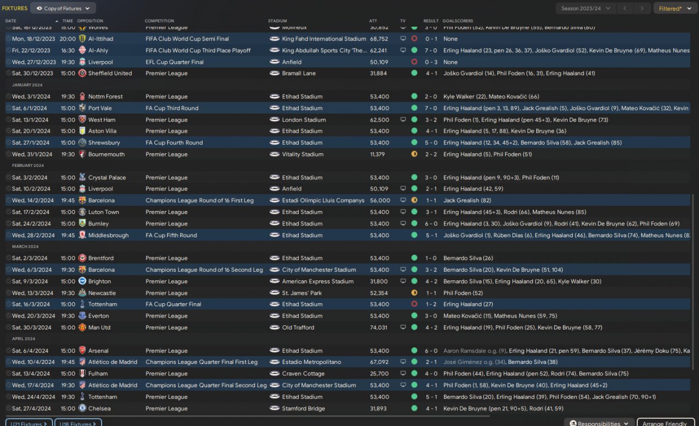
Task: Click the Result column header
Action: pos(431,21)
